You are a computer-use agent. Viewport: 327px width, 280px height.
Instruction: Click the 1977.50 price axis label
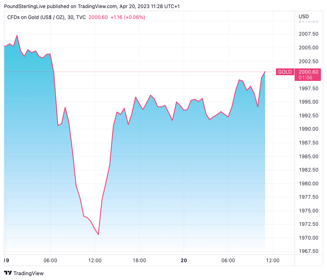[308, 197]
